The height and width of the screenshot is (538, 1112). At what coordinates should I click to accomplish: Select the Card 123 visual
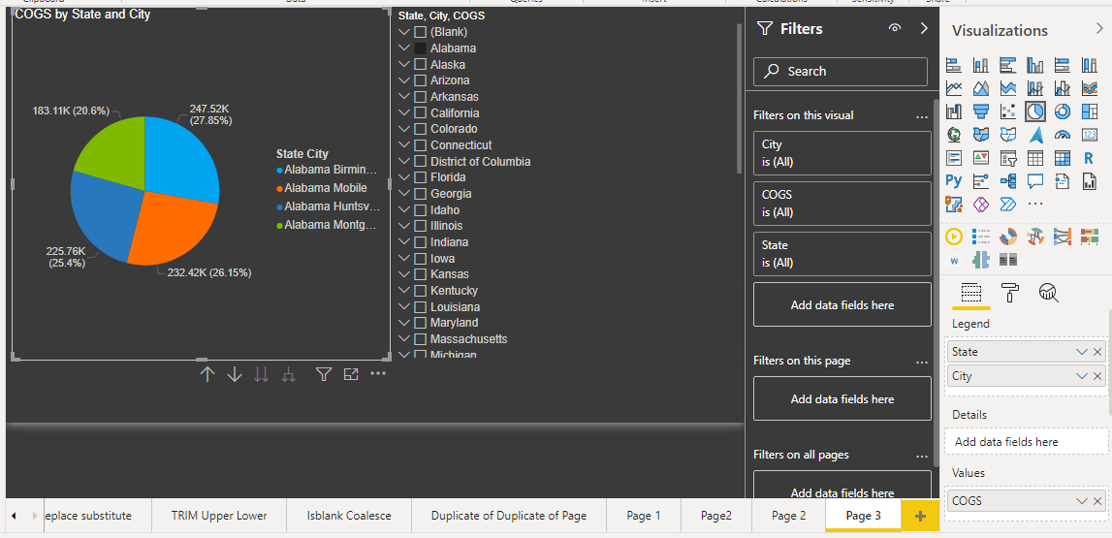pos(1090,134)
